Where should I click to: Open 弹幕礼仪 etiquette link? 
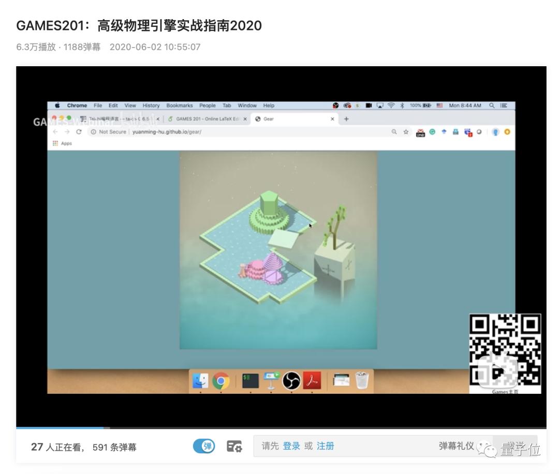[x=456, y=446]
